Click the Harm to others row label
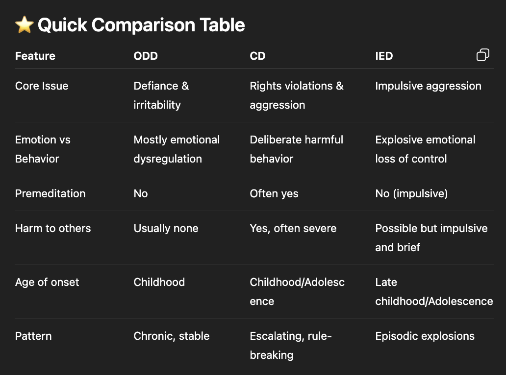 (53, 228)
